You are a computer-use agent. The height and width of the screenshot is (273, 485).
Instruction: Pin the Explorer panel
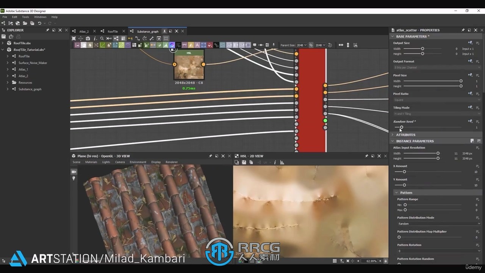(47, 30)
